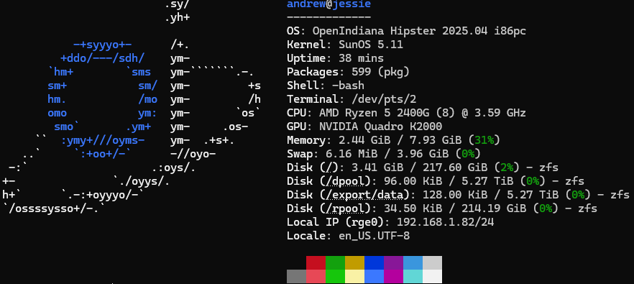Click the '96.00 KiB / 5.27 TiB' value

449,181
